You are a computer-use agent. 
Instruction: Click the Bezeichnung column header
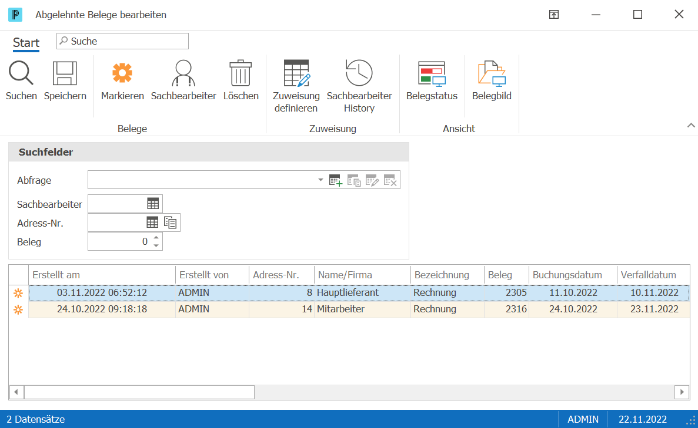[447, 275]
